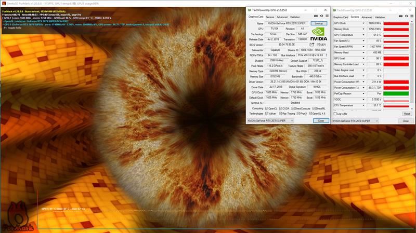Open the Fan Speed (RPM) sensor dropdown
This screenshot has height=233, width=416.
click(363, 47)
